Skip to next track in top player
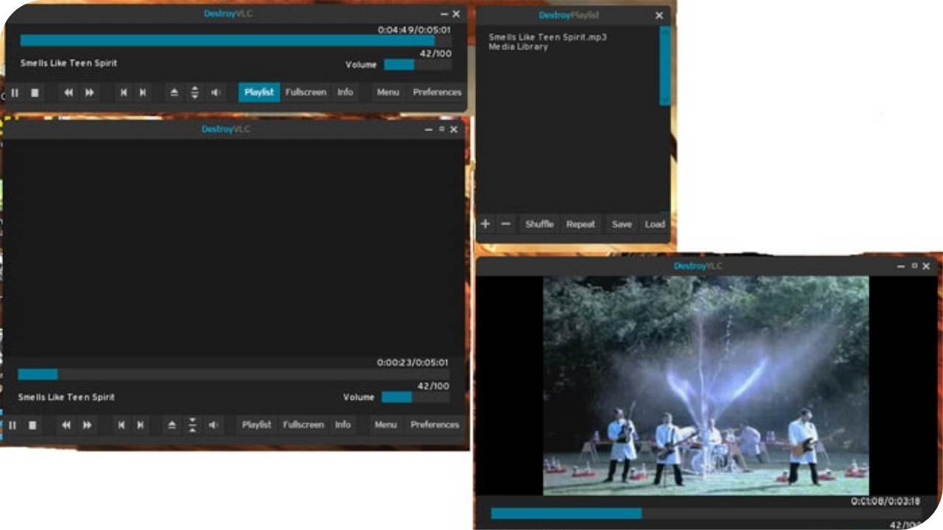Screen dimensions: 943x530 pos(143,93)
